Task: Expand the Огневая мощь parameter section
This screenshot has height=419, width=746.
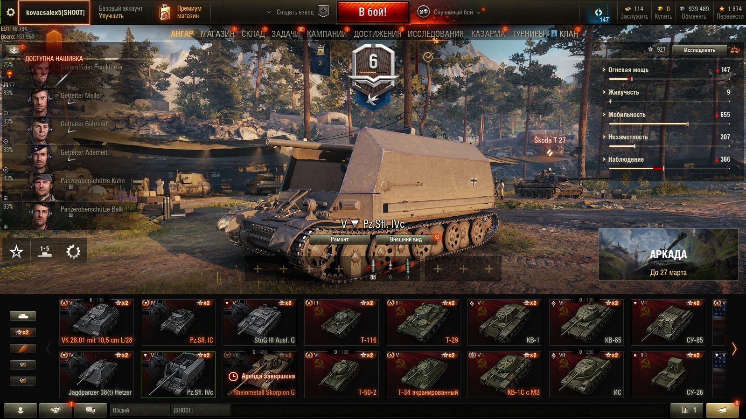Action: (x=627, y=70)
